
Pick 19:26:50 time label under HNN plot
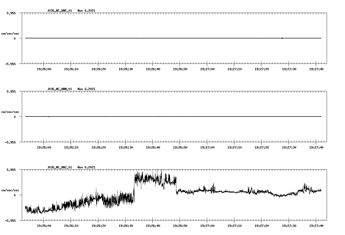180,147
